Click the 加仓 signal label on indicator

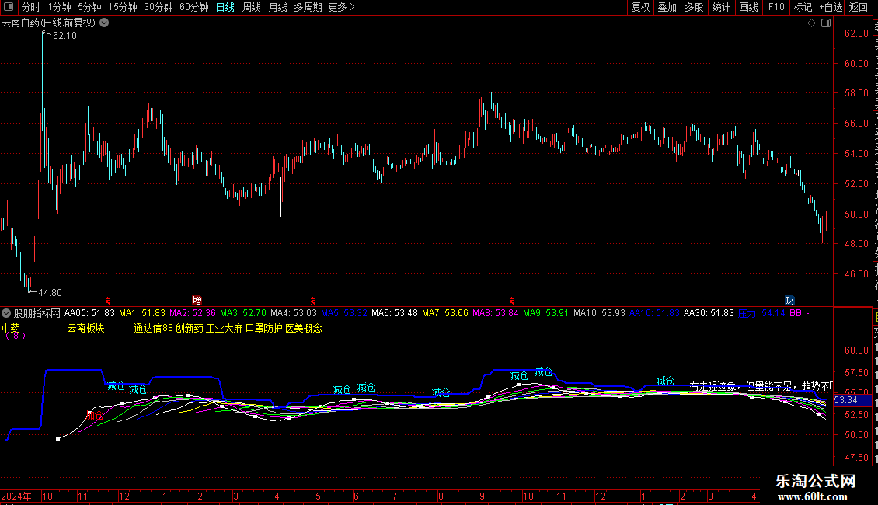click(x=95, y=416)
